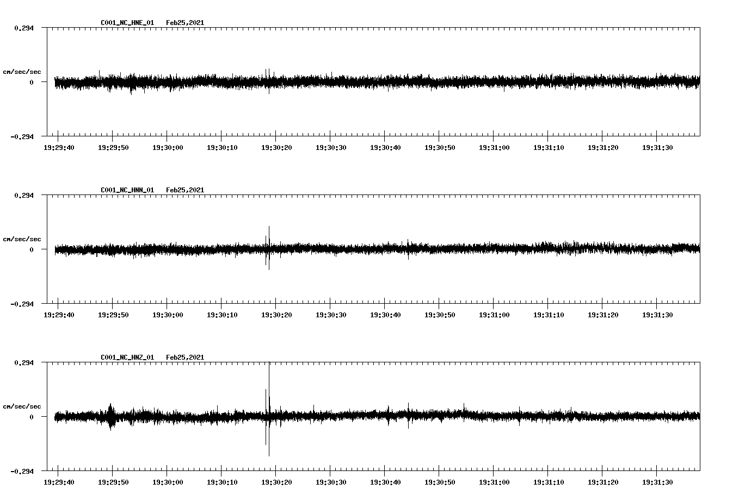Screen dimensions: 739x502
Task: Click the Feb25,2021 date on the top trace
Action: pyautogui.click(x=186, y=23)
